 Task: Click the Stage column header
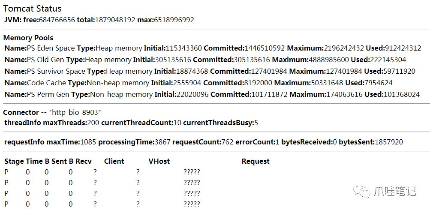point(14,161)
